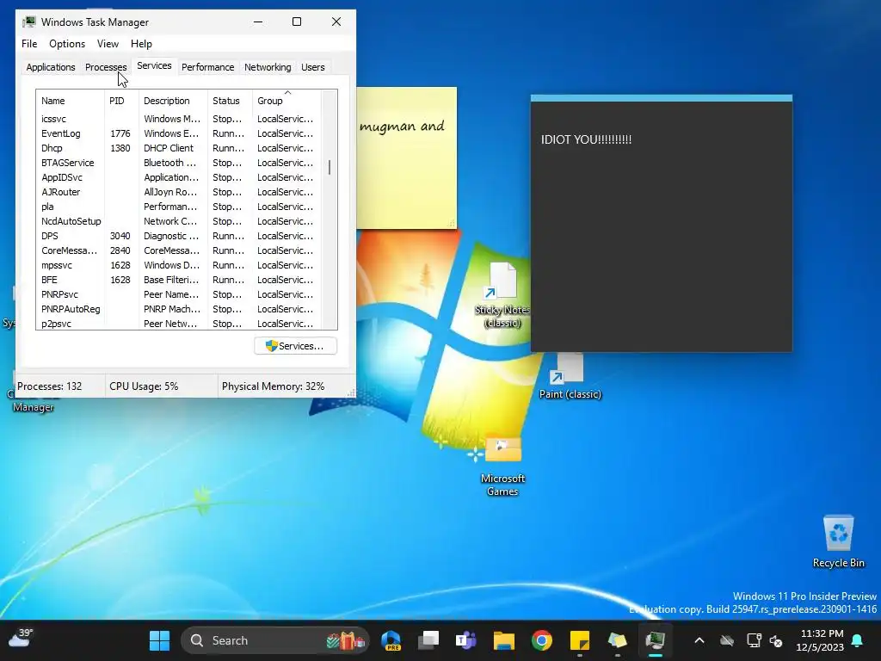881x661 pixels.
Task: Click the yellow sticky note text 'mugman and'
Action: point(402,127)
